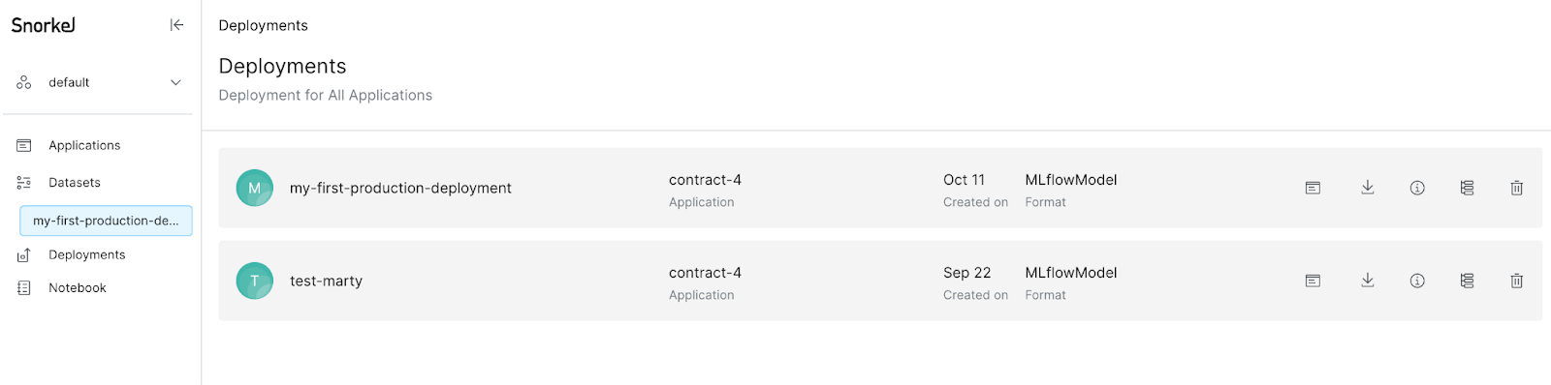Open Applications in the sidebar

coord(84,145)
